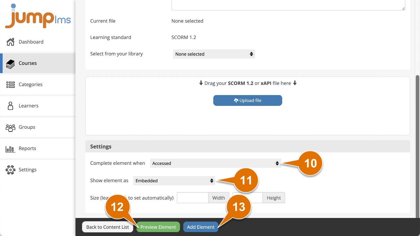
Task: Click the Width size input field
Action: coord(193,198)
